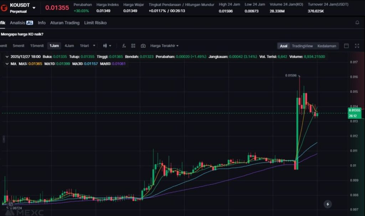
Task: Enter fullscreen chart mode
Action: tap(357, 46)
